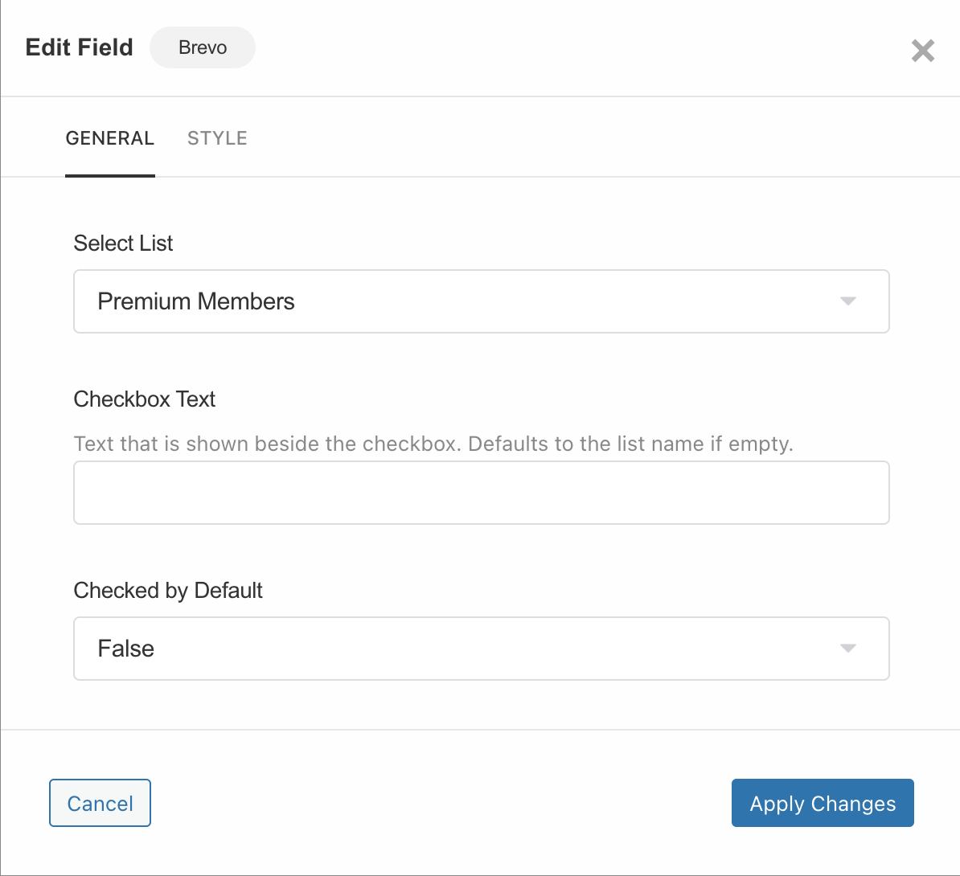This screenshot has width=960, height=876.
Task: Click the arrow beside the False value
Action: coord(847,649)
